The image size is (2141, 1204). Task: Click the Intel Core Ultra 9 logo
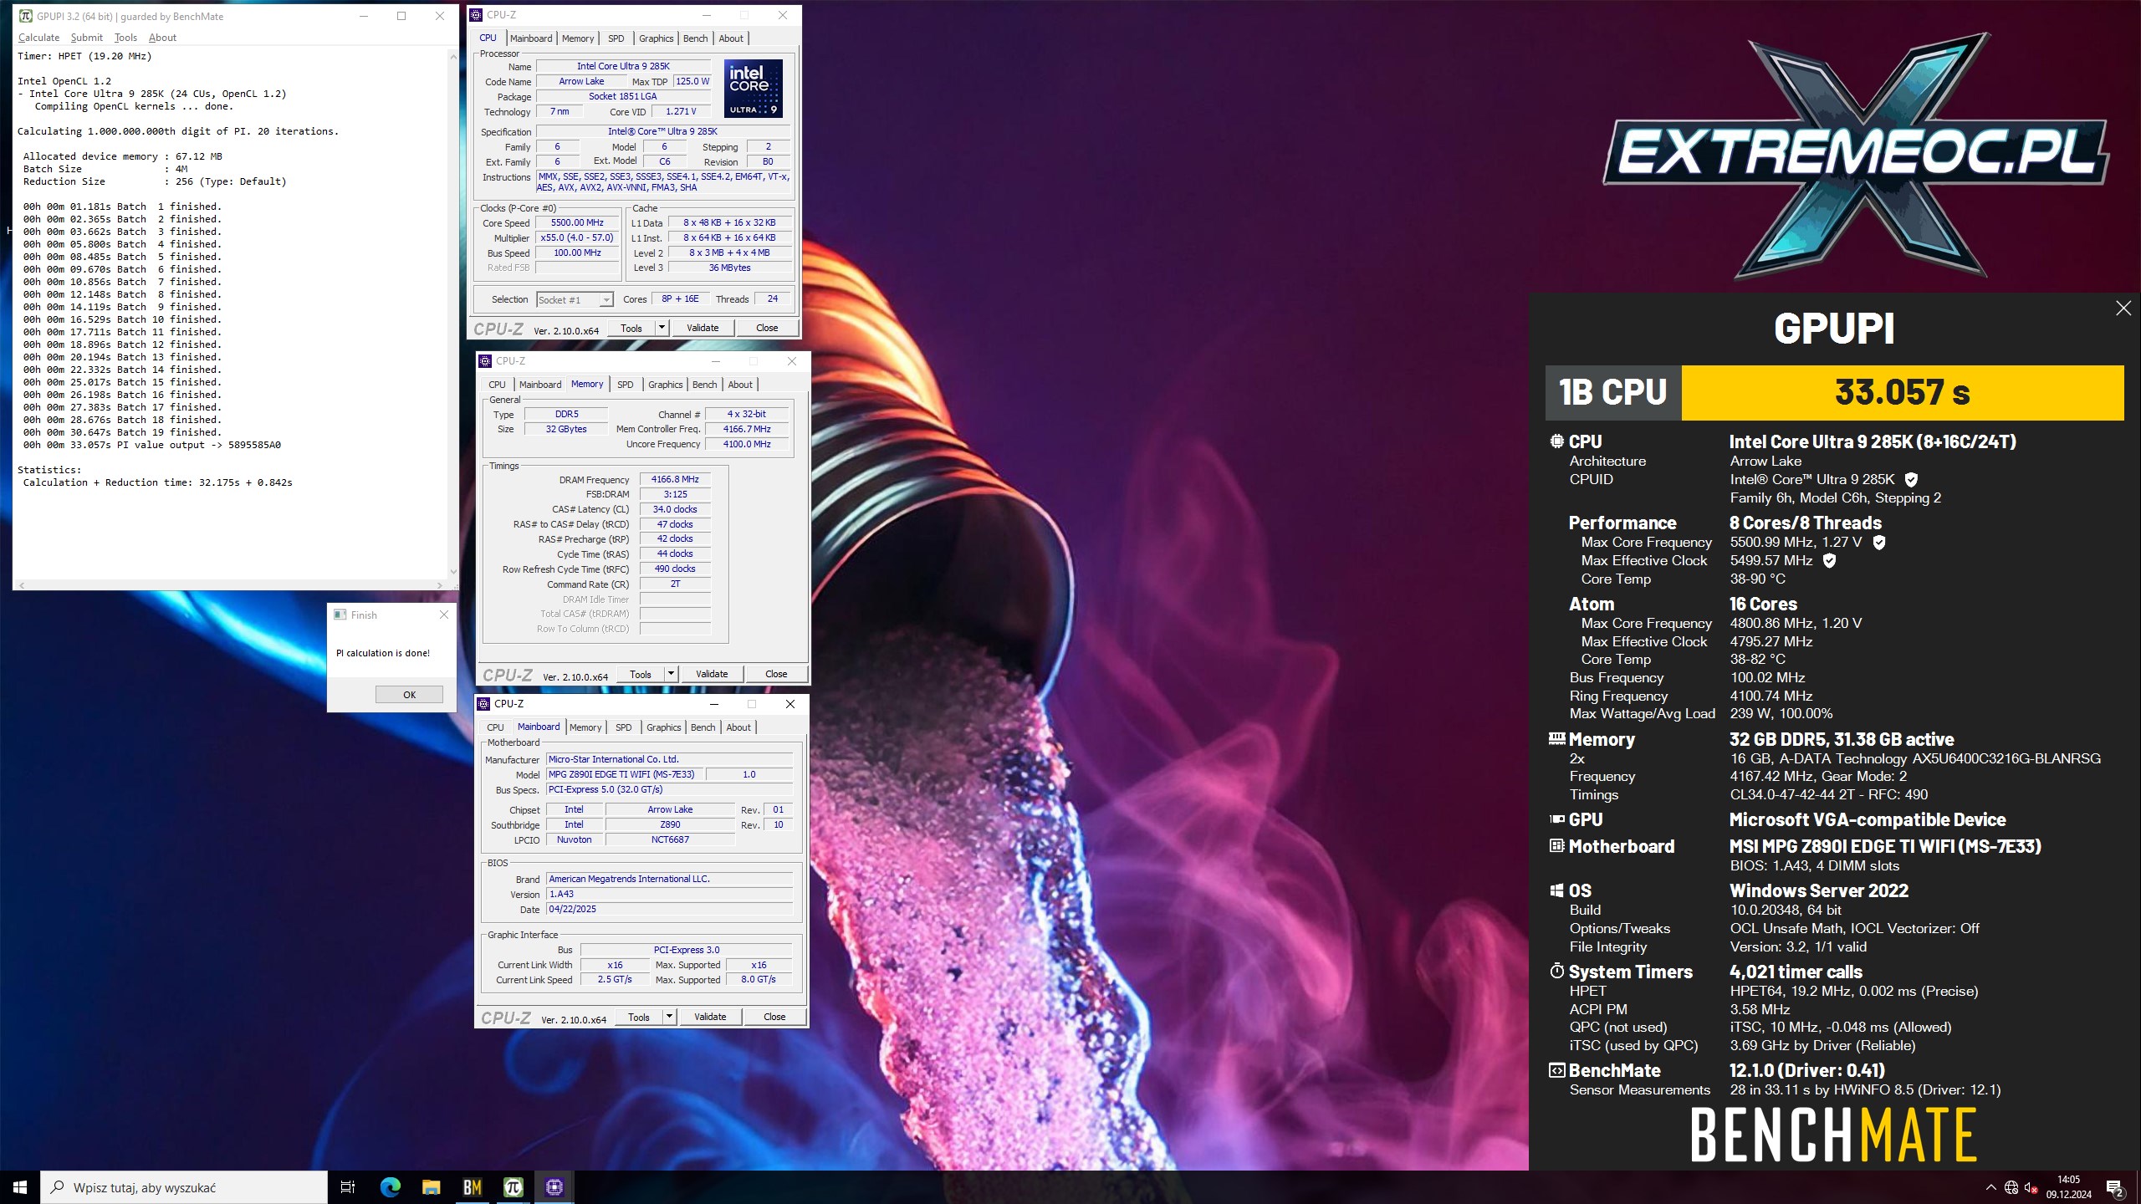tap(753, 89)
